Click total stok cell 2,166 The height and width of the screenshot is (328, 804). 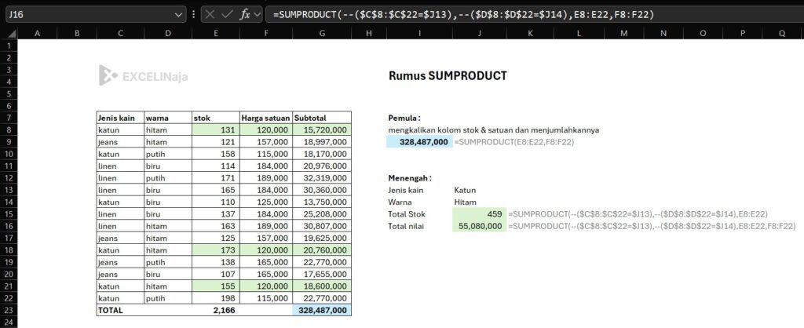tap(215, 310)
